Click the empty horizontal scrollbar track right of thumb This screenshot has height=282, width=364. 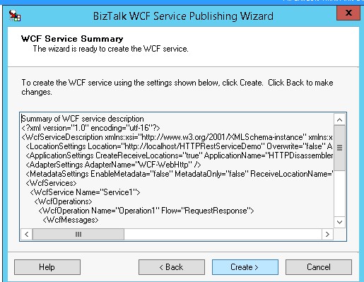coord(223,235)
